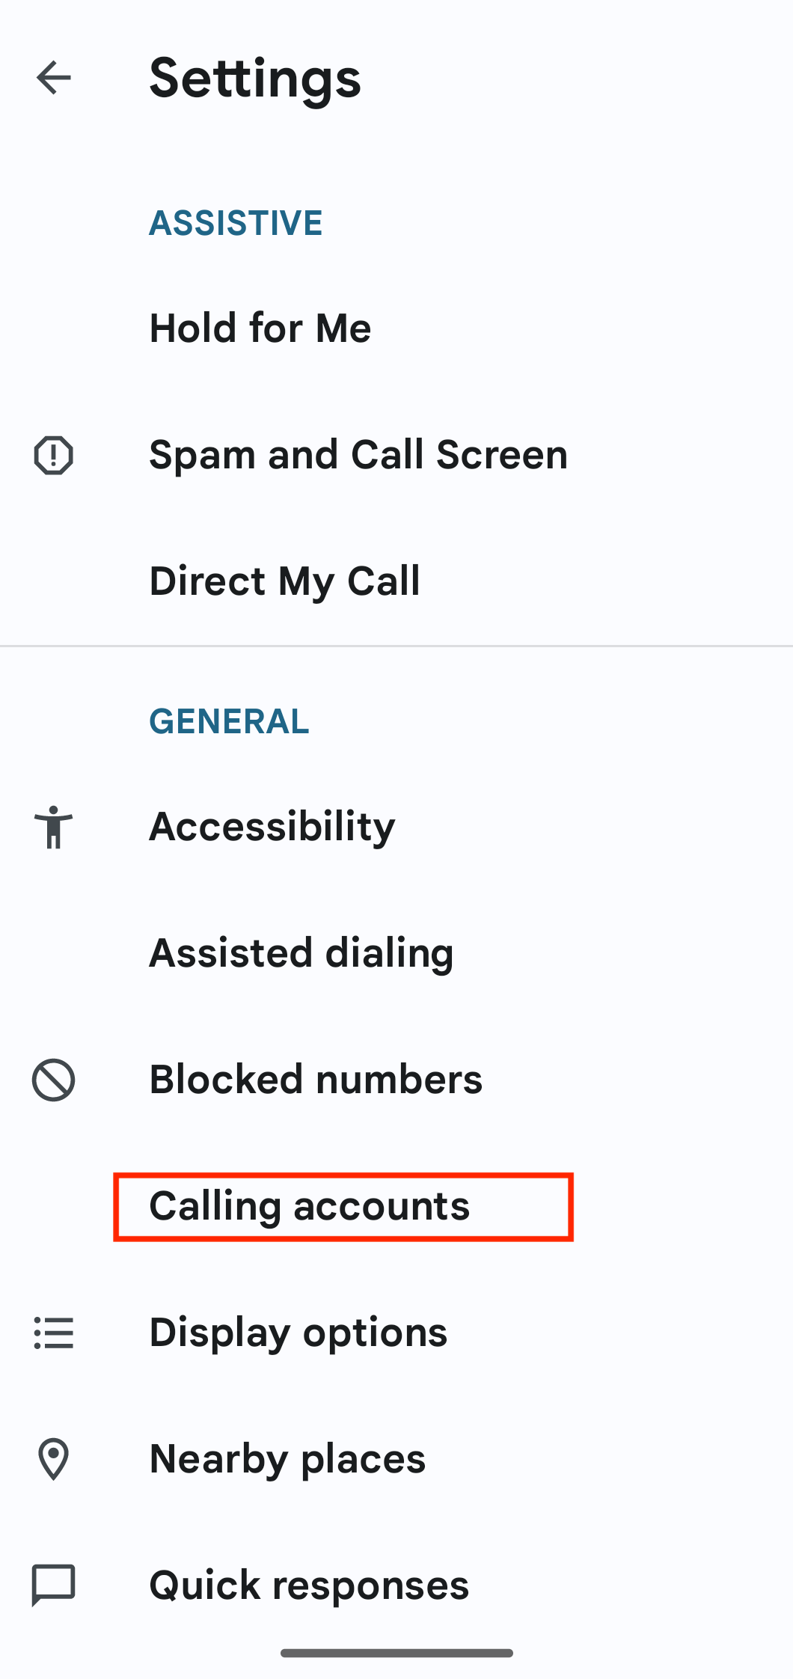Open Blocked numbers settings
The image size is (793, 1679).
click(316, 1079)
